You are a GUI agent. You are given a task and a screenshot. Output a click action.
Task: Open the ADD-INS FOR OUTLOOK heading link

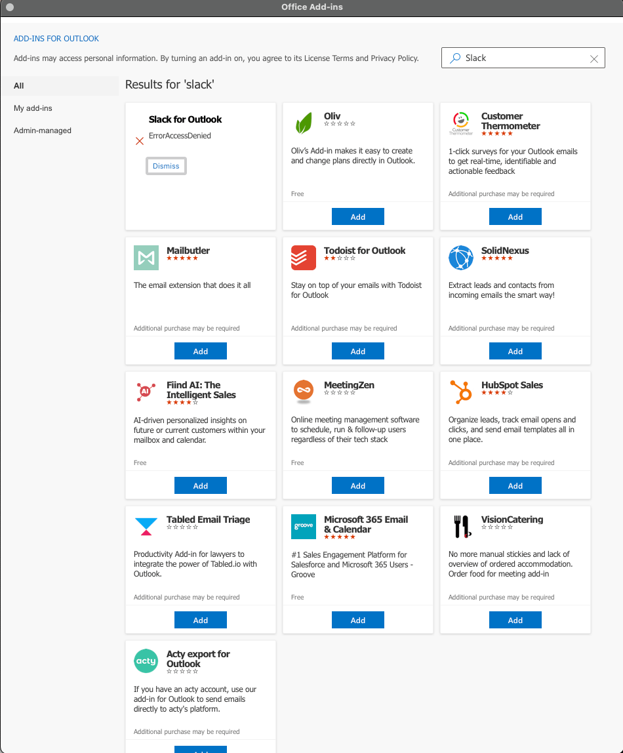[56, 39]
